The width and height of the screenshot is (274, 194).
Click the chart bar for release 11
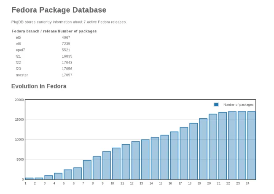point(126,162)
